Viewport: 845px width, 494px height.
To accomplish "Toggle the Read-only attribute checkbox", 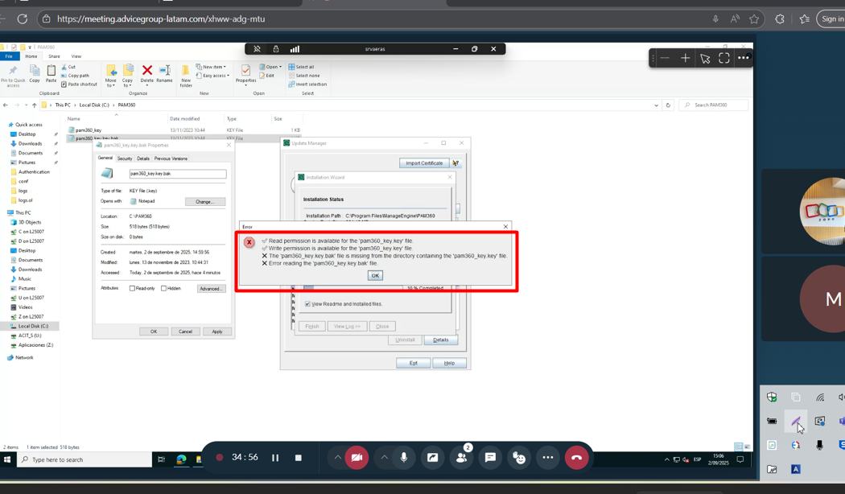I will [x=133, y=288].
